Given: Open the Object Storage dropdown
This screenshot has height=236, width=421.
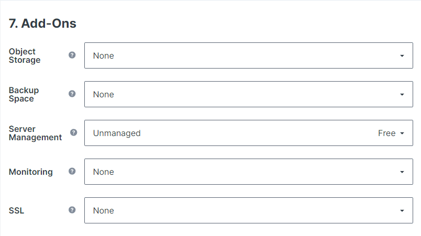Looking at the screenshot, I should (249, 55).
